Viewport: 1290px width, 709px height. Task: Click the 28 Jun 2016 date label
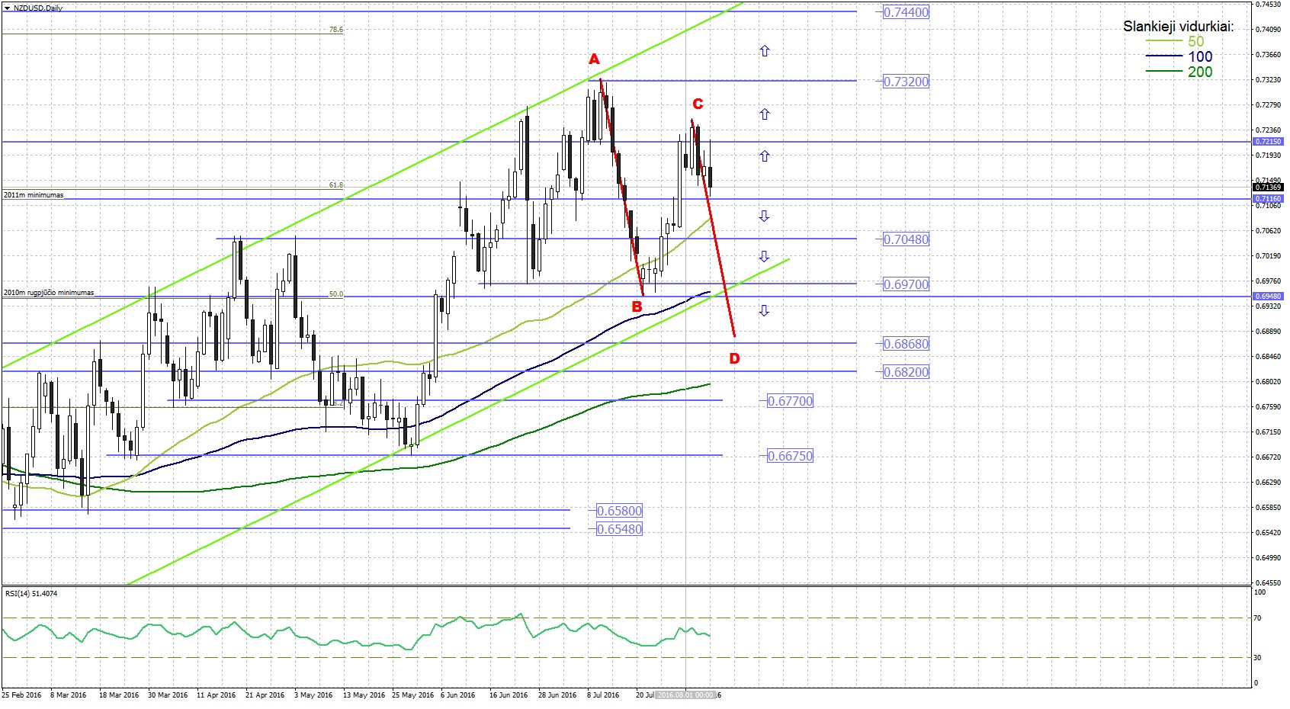(x=557, y=695)
